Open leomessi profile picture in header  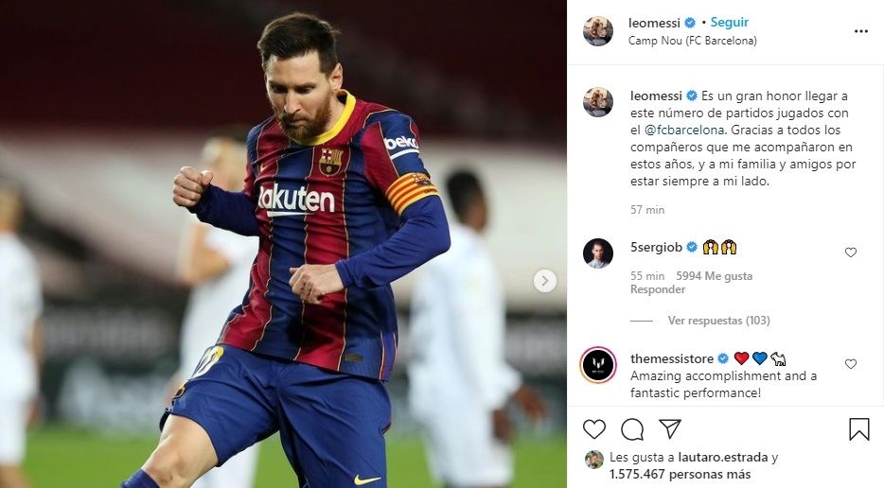pos(598,31)
